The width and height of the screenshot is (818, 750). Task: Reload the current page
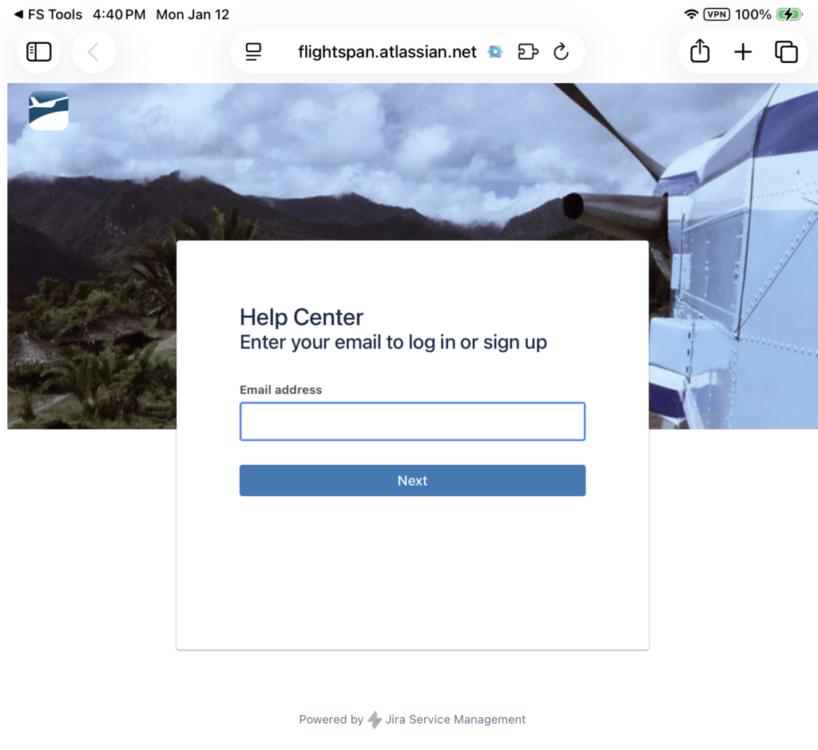562,52
